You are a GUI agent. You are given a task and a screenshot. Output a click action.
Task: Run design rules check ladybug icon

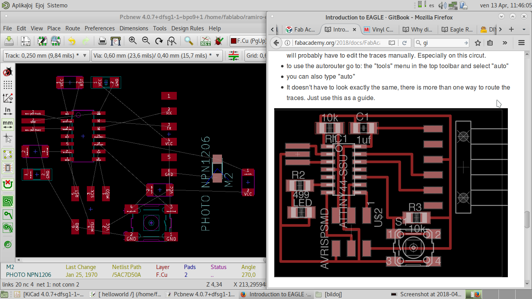point(219,41)
